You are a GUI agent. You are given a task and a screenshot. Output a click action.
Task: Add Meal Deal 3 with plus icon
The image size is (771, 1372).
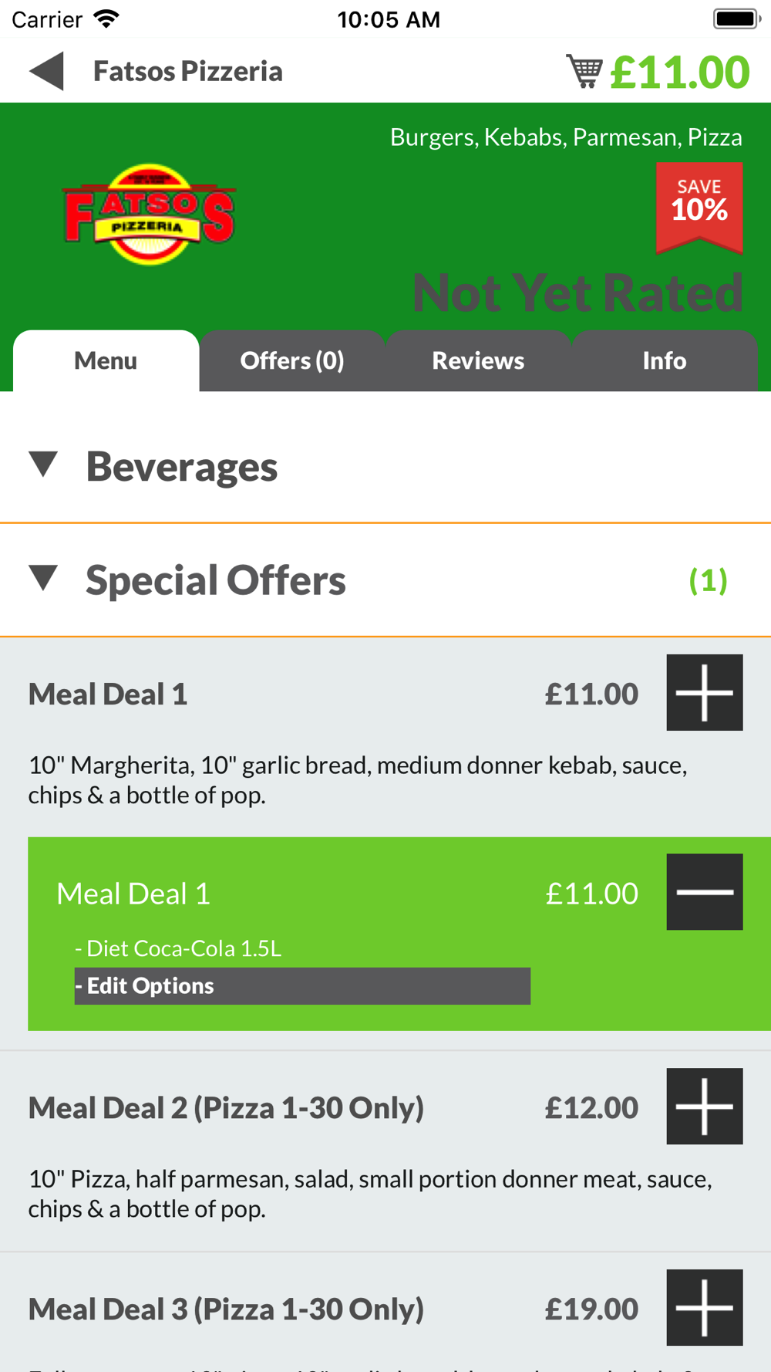click(705, 1307)
